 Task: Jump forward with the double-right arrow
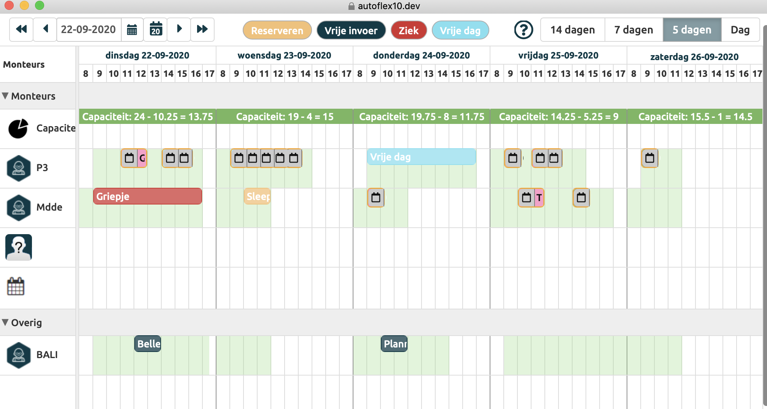tap(202, 29)
